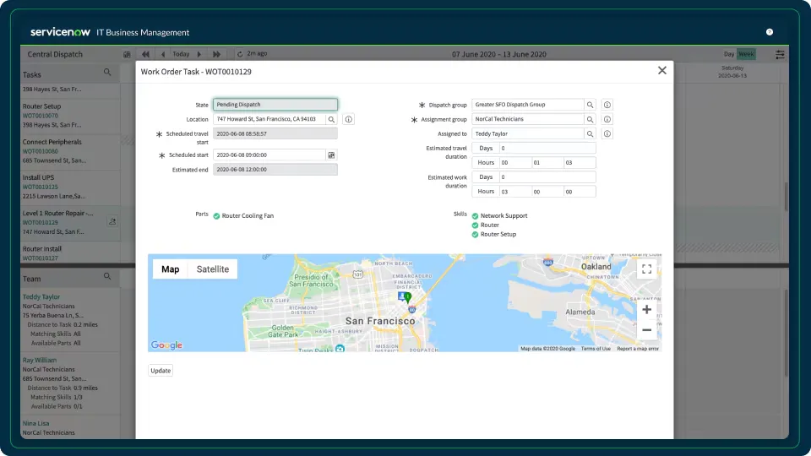Click the Today button

click(181, 54)
